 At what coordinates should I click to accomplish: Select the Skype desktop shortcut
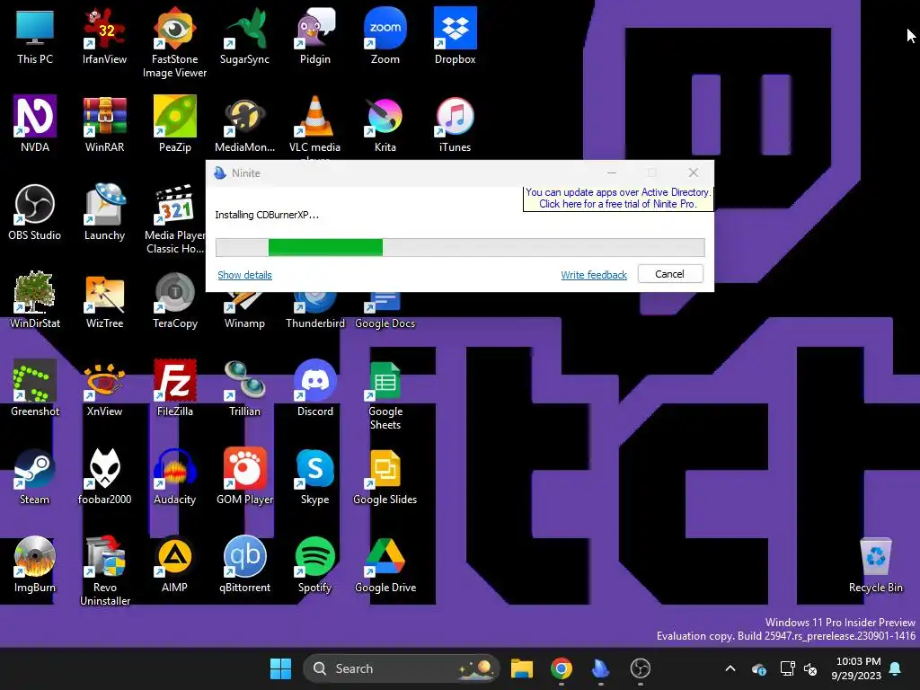tap(315, 476)
